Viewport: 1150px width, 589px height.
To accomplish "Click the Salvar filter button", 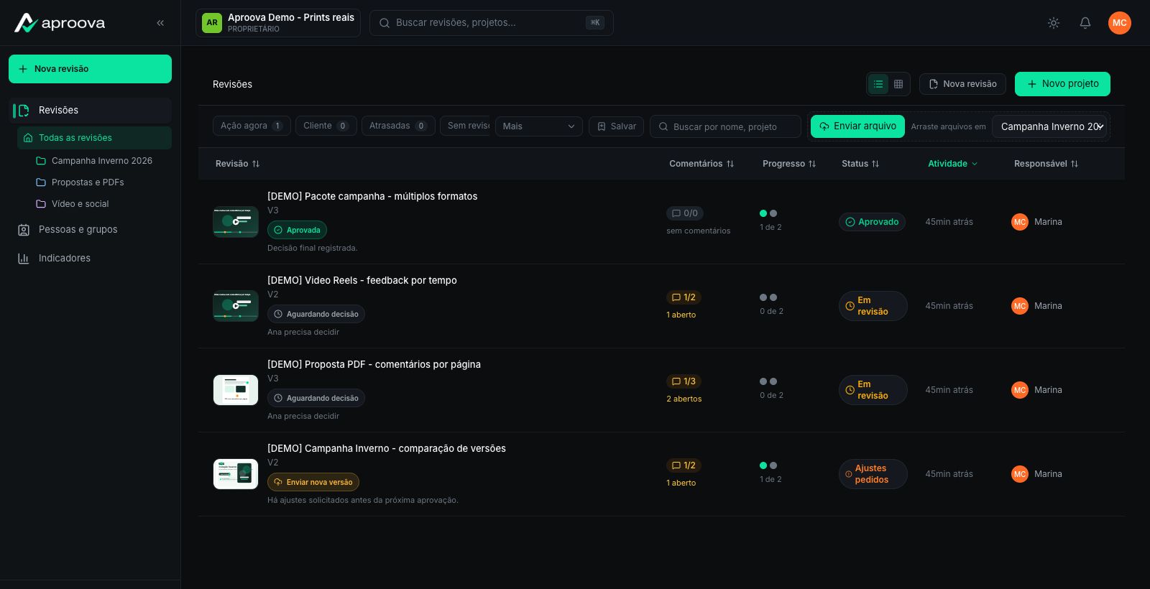I will click(616, 126).
